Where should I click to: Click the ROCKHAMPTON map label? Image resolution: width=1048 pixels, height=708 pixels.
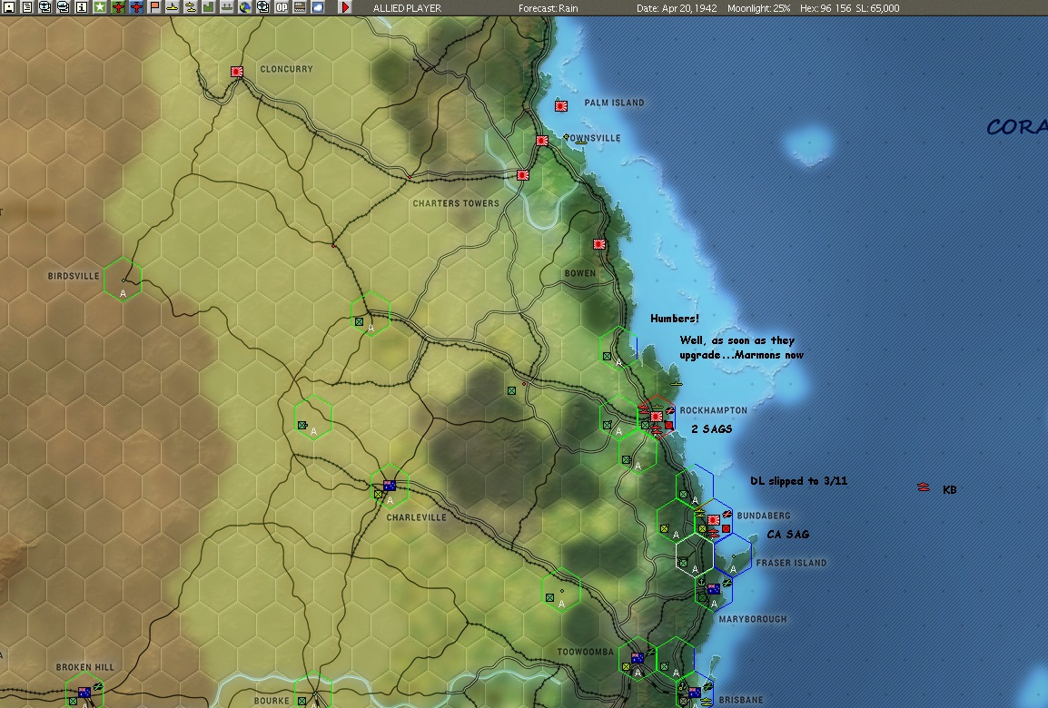point(713,410)
